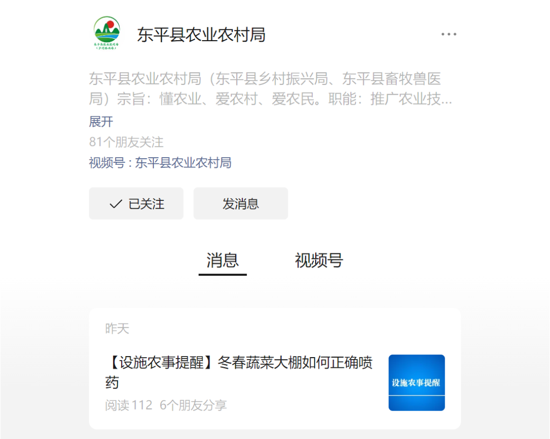Open the 视频号: 东平县农业农村局 channel link

pos(160,163)
